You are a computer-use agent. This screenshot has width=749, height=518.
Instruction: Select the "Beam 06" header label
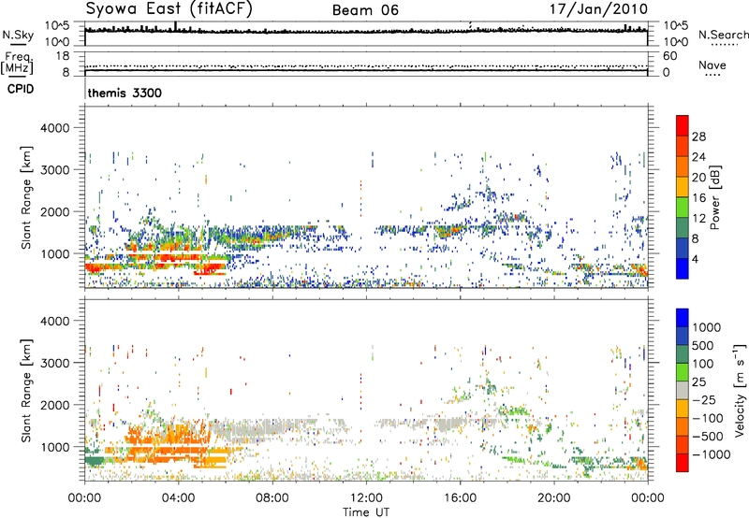(x=365, y=10)
